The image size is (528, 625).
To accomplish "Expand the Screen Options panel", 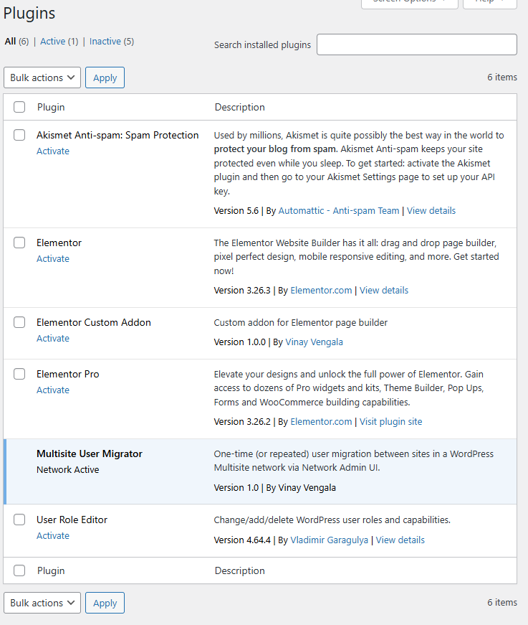I will (409, 2).
